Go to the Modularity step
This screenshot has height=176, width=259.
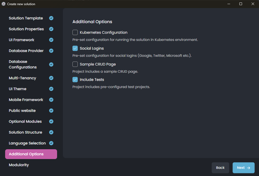19,165
